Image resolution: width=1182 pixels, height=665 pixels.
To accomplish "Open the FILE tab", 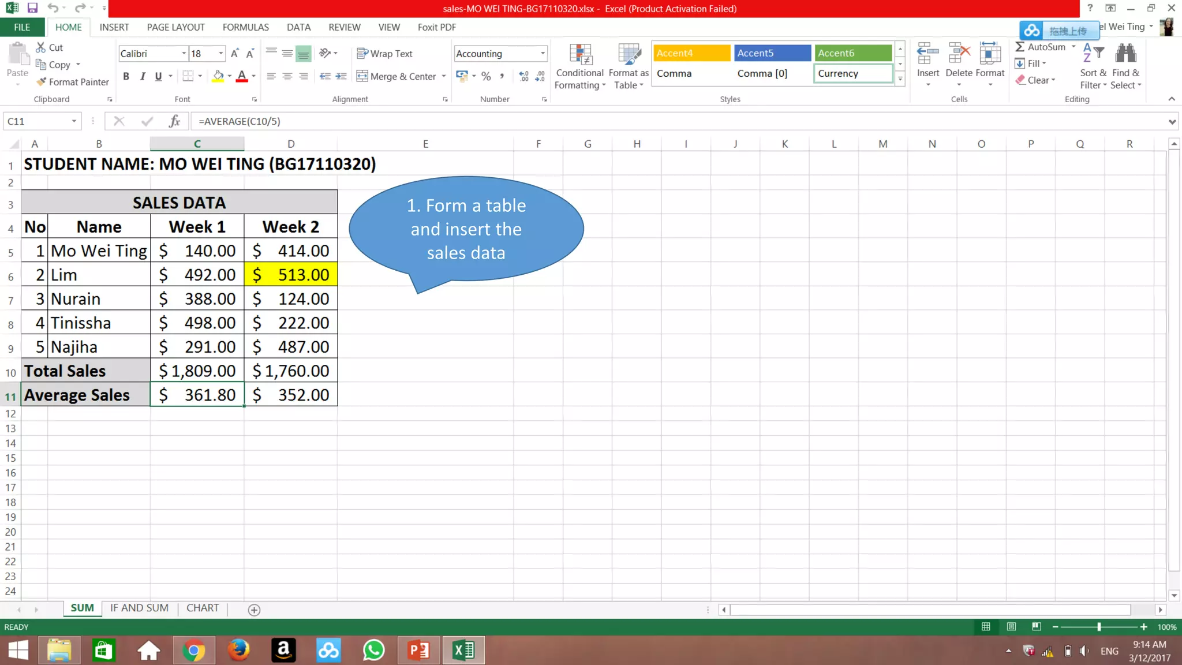I will pyautogui.click(x=22, y=27).
